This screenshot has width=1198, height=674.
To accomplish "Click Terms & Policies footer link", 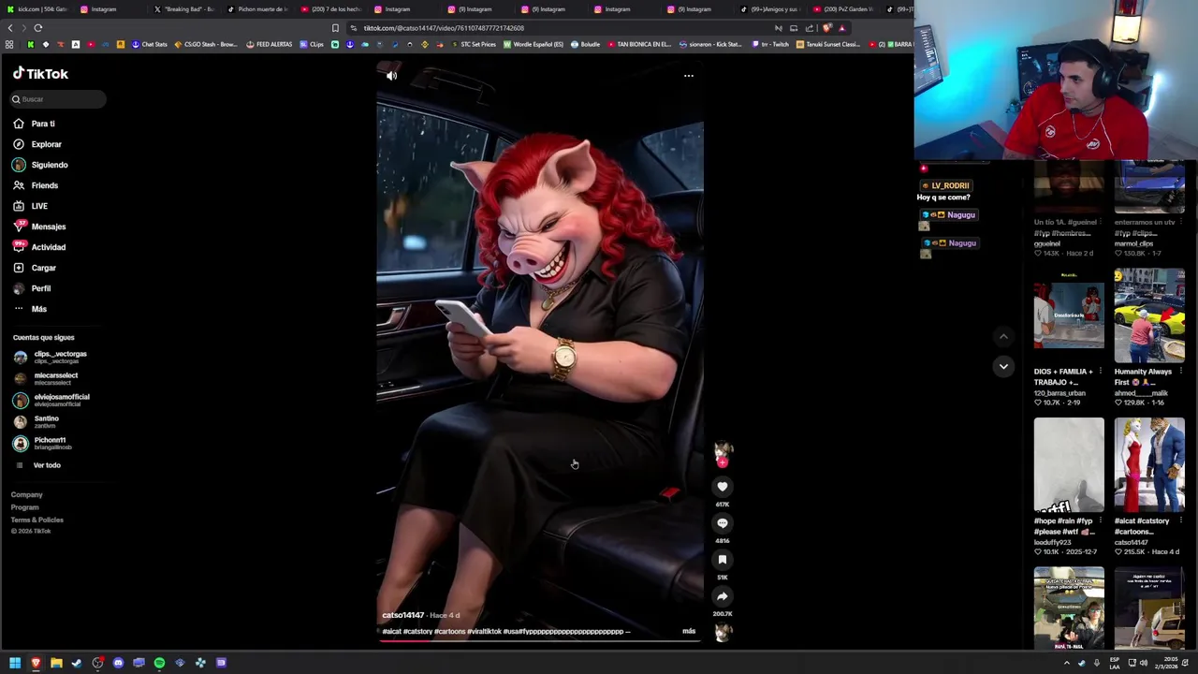I will coord(37,520).
